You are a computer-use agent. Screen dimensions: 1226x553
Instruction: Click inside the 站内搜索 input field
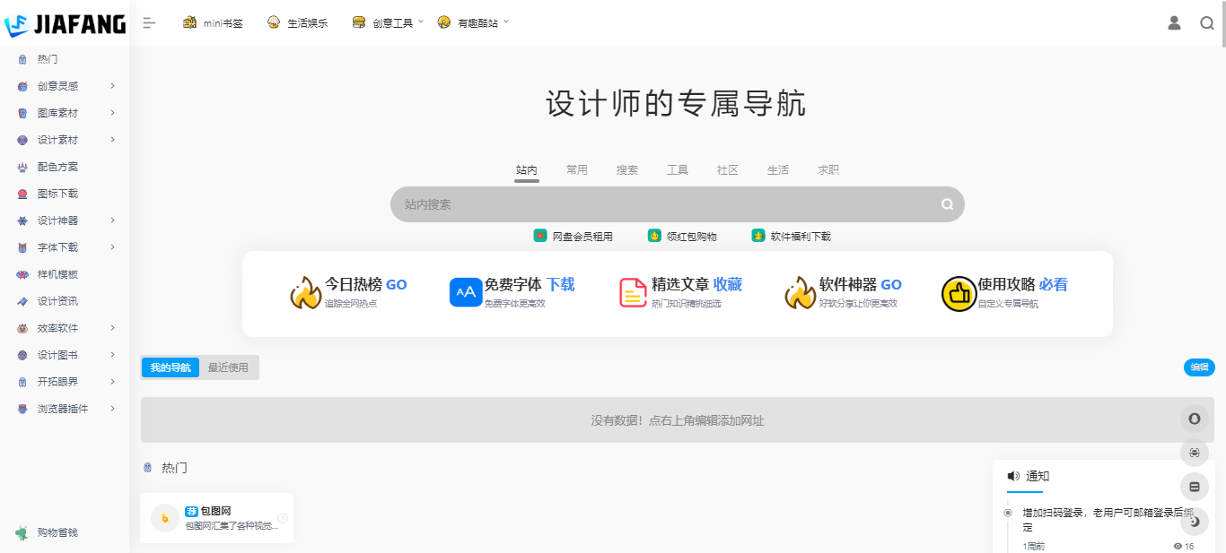click(x=628, y=204)
